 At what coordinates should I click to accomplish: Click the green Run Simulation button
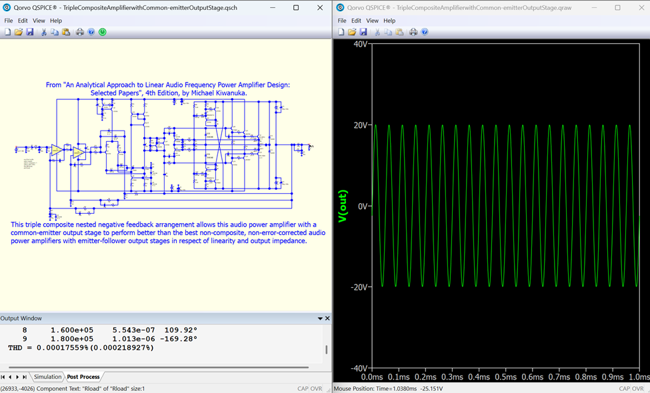[103, 32]
